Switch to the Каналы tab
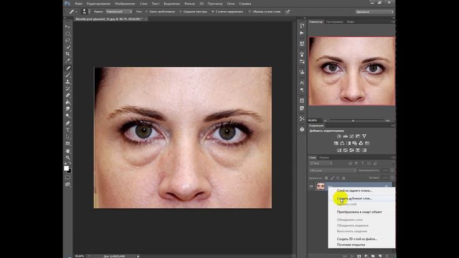This screenshot has width=459, height=258. tap(324, 158)
